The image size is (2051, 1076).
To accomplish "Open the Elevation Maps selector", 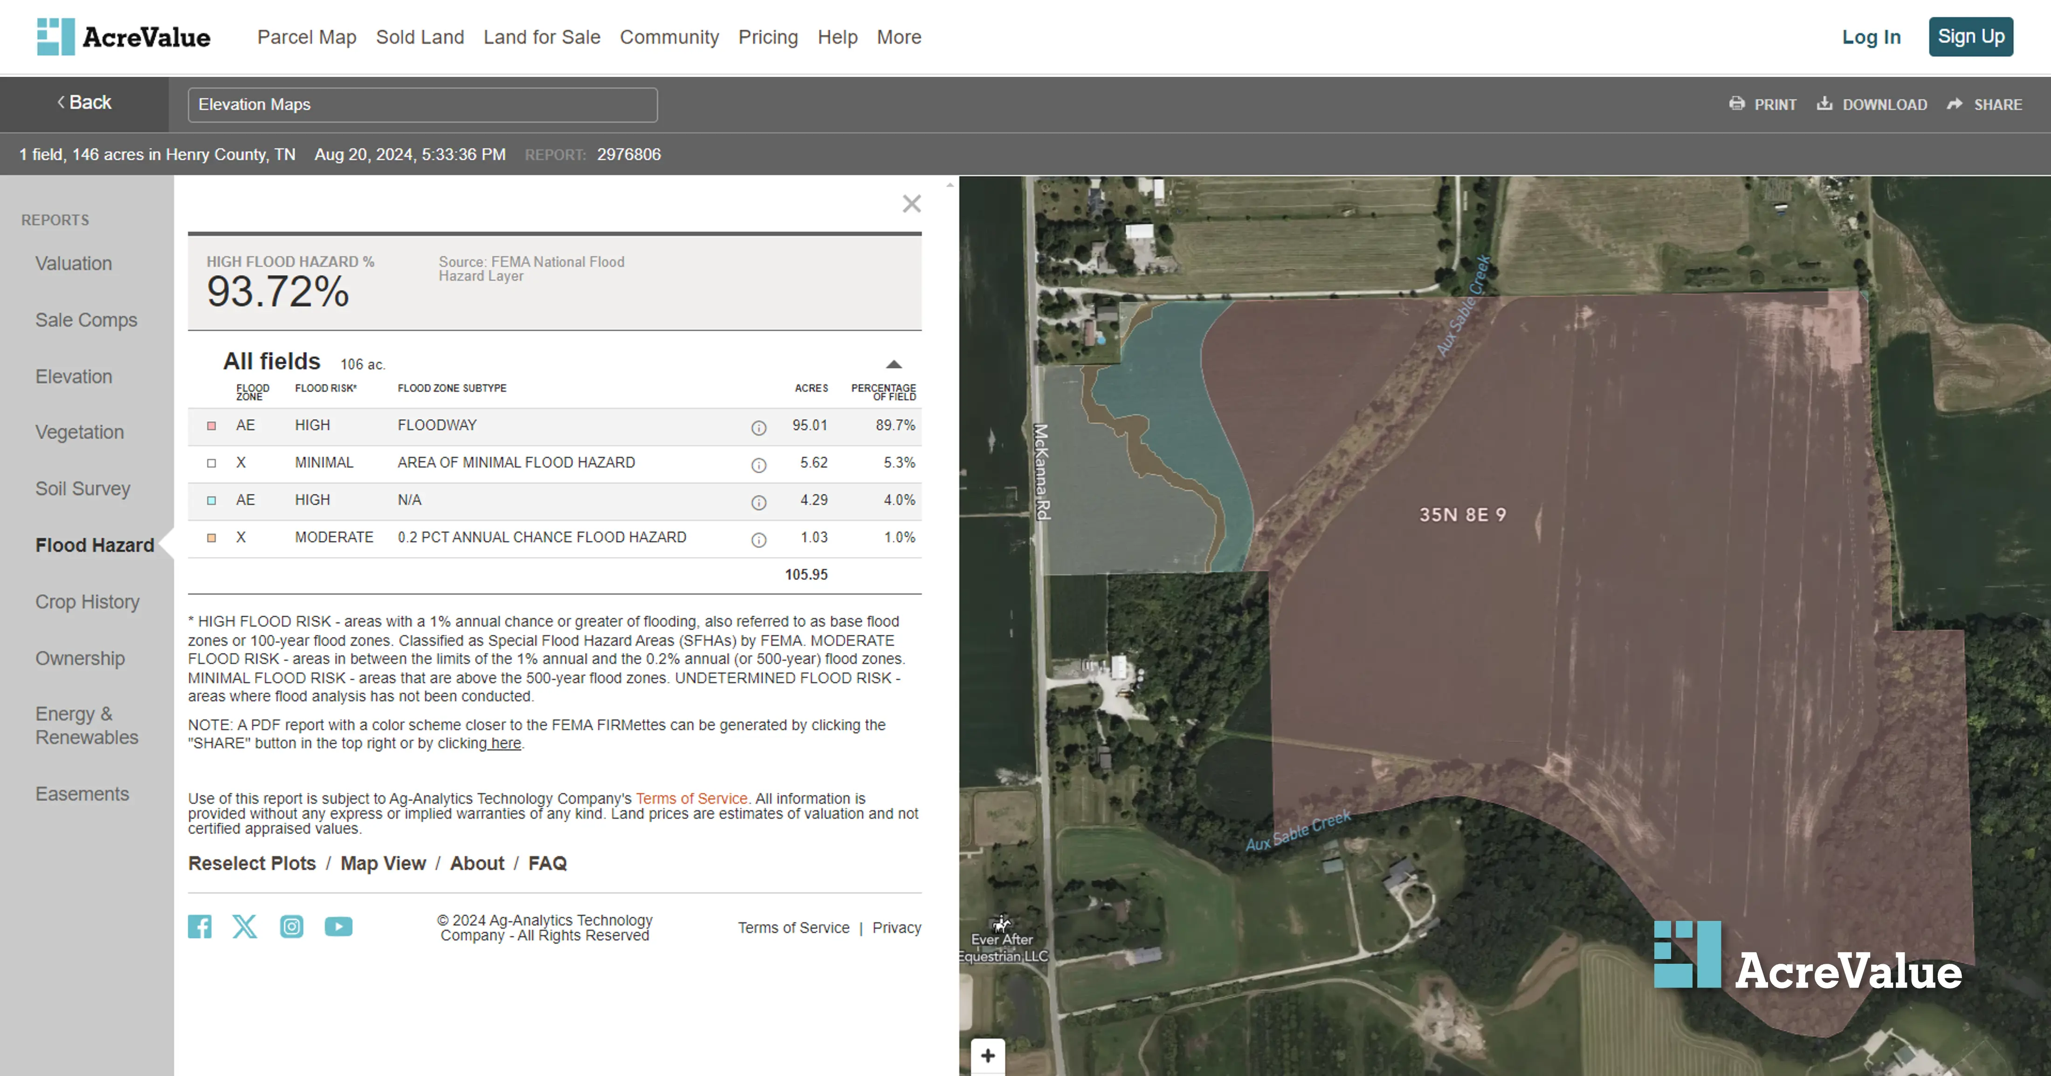I will [422, 104].
